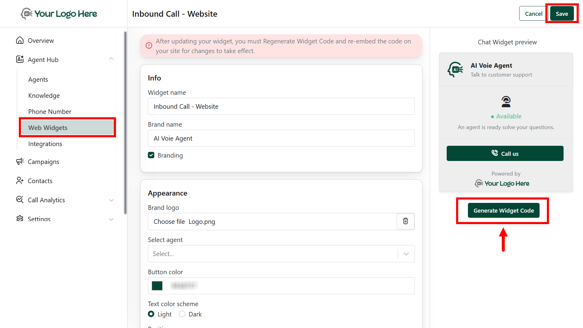Image resolution: width=583 pixels, height=328 pixels.
Task: Delete the Logo.png brand logo file
Action: 405,221
